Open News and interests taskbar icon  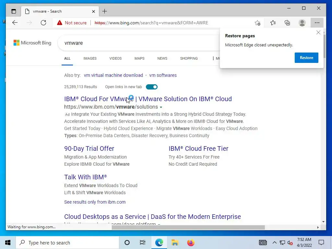263,243
